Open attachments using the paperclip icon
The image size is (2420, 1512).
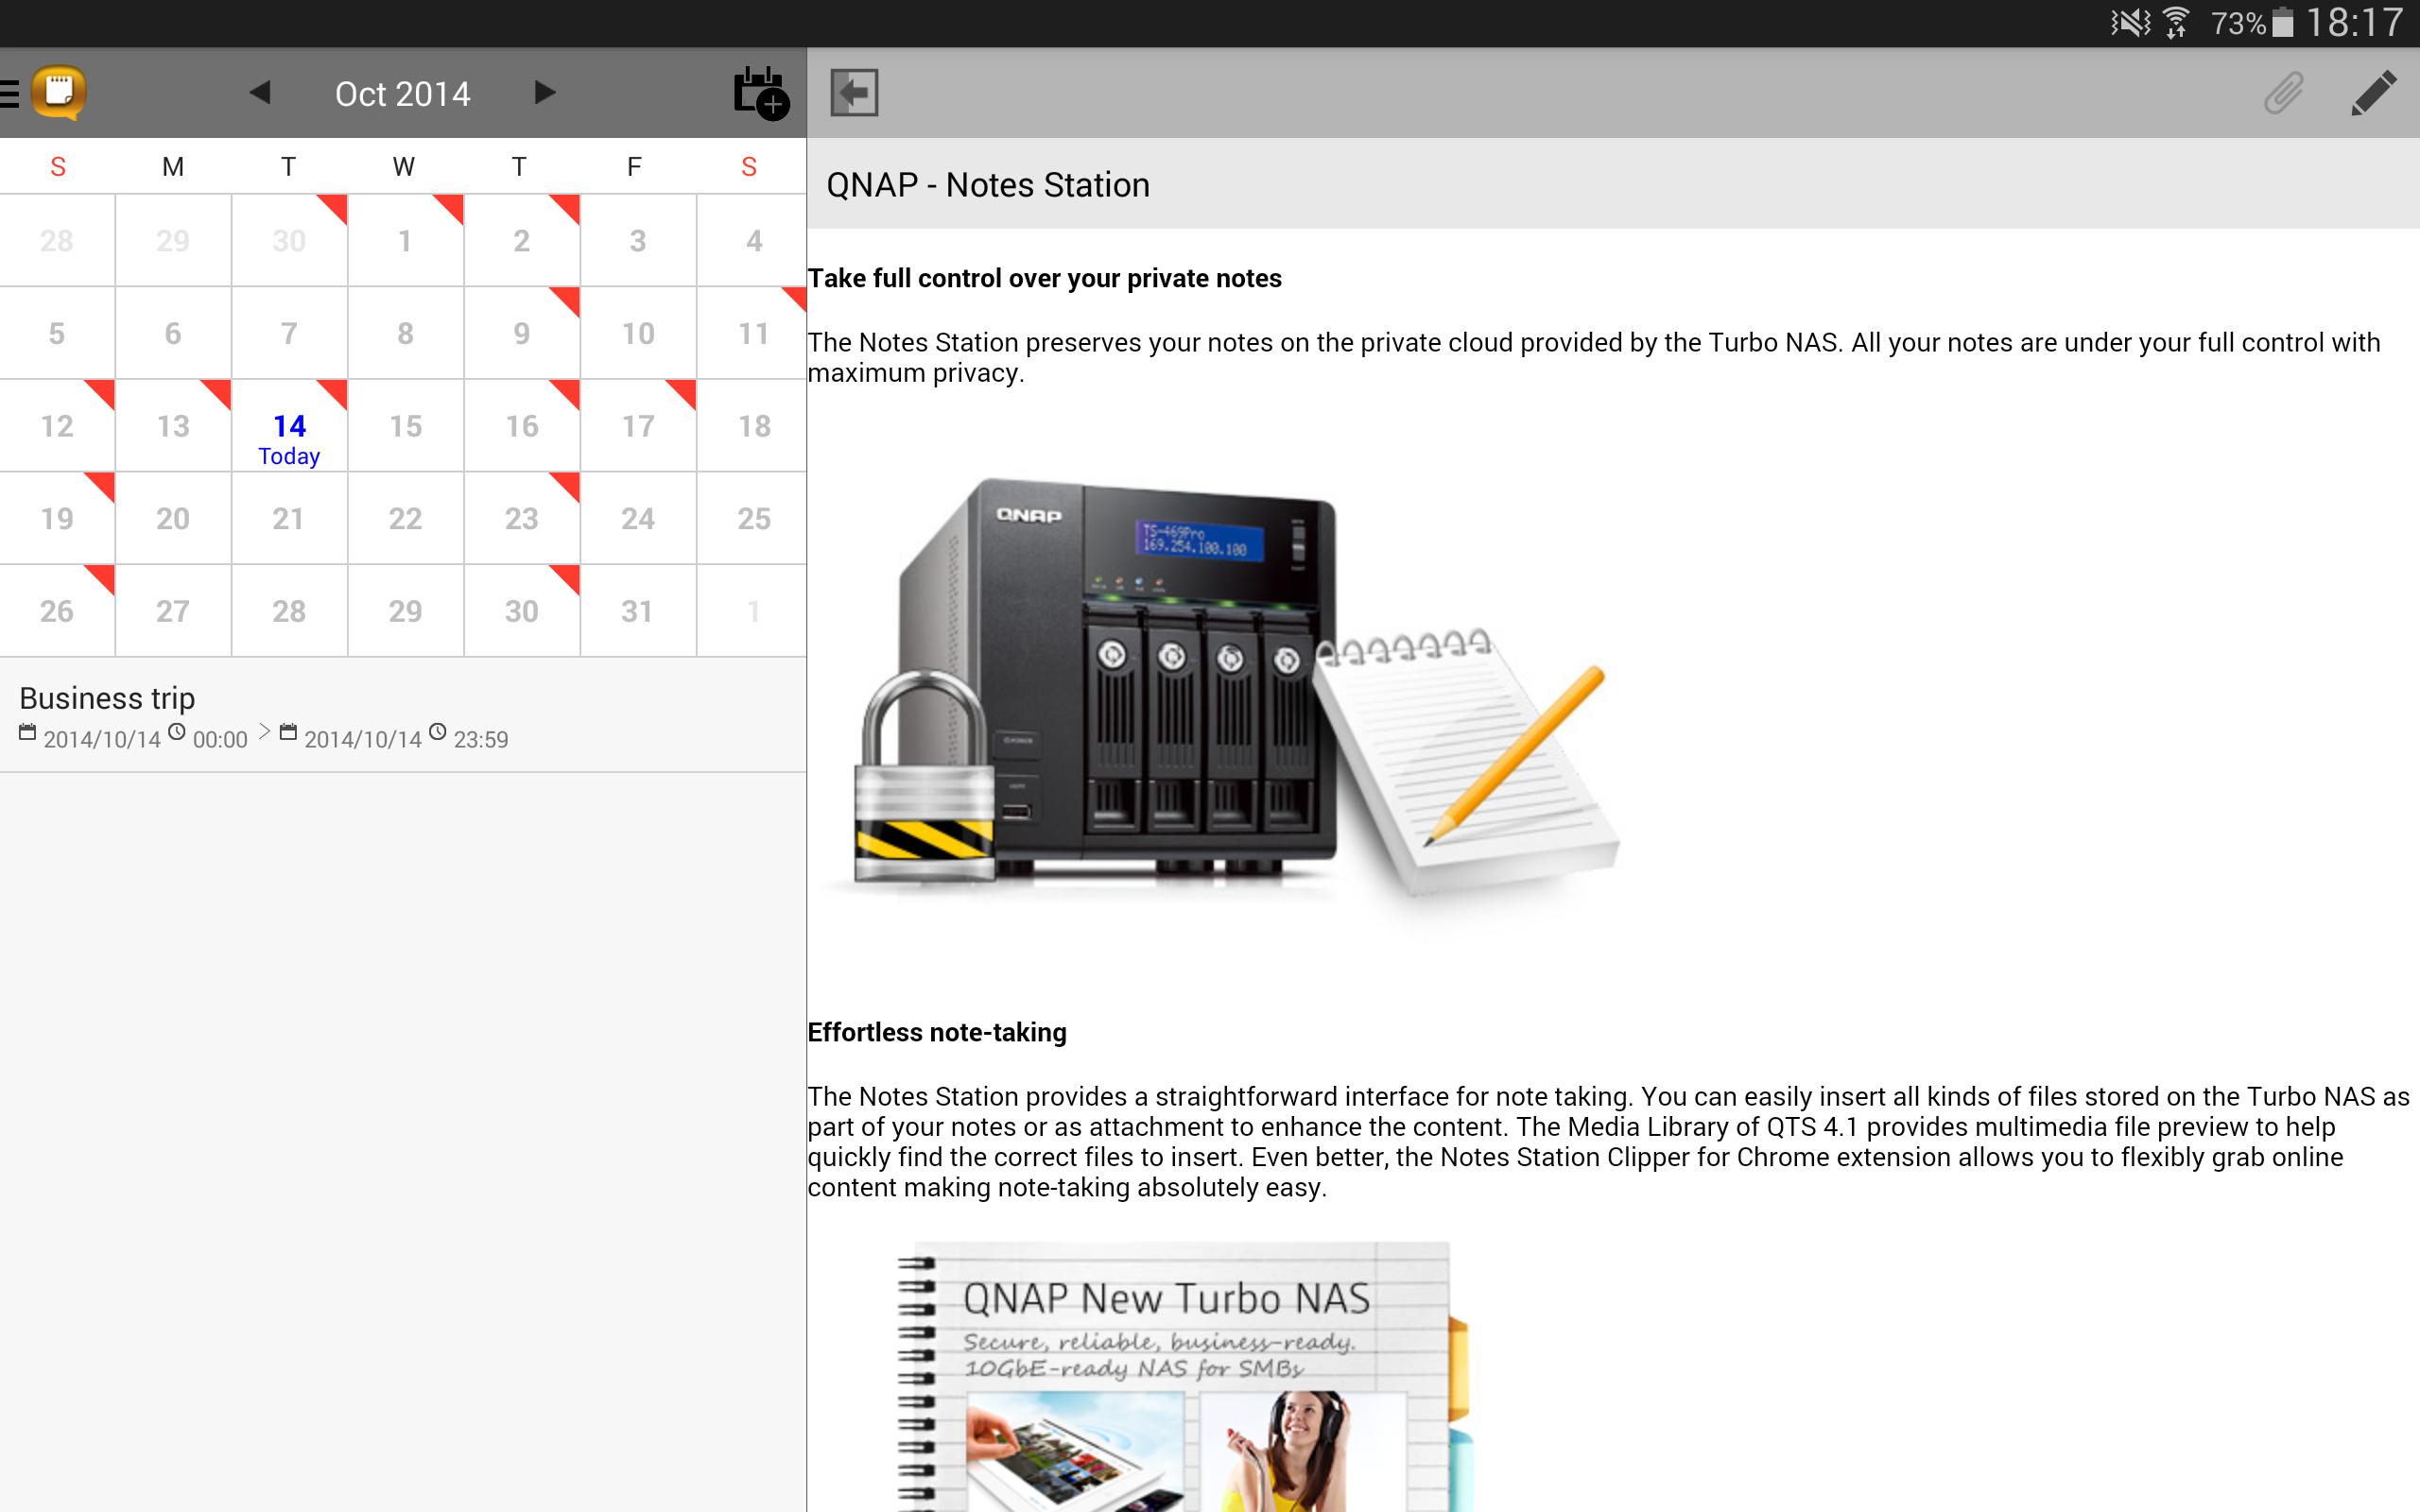pyautogui.click(x=2283, y=92)
